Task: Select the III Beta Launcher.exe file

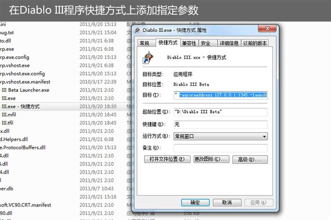Action: click(x=25, y=90)
